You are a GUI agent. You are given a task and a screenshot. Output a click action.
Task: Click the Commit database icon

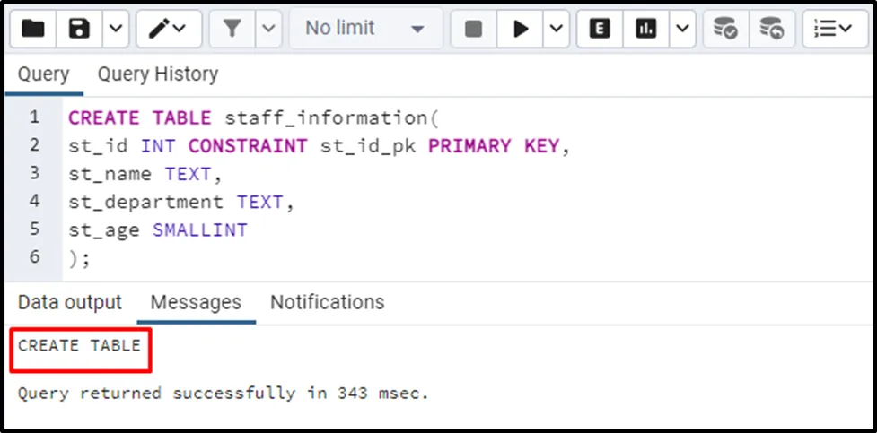pos(724,30)
